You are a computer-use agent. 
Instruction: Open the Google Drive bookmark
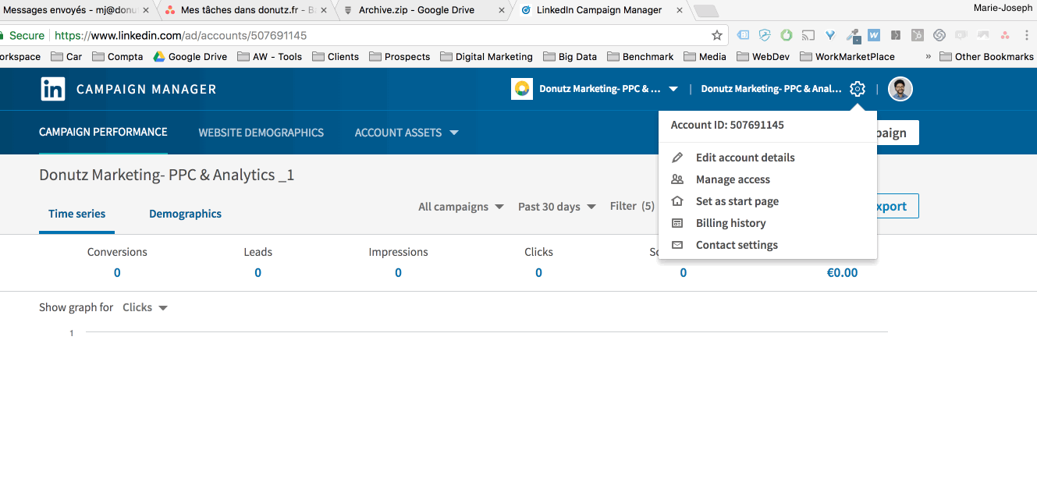(190, 57)
